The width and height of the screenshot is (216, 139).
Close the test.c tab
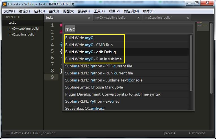[x=89, y=18]
